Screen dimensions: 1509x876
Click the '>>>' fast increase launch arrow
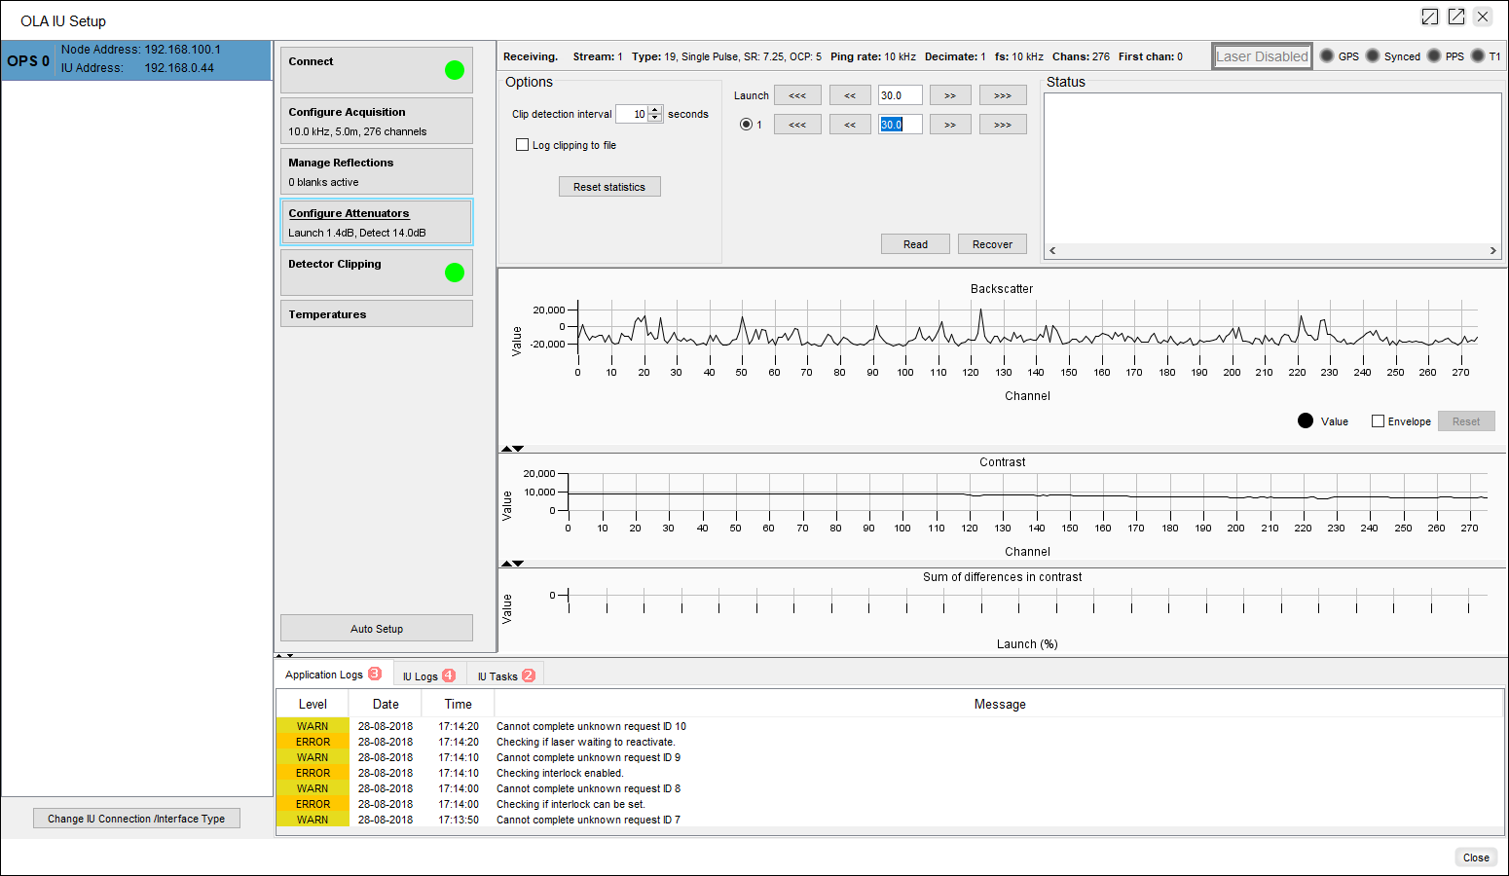point(1003,94)
